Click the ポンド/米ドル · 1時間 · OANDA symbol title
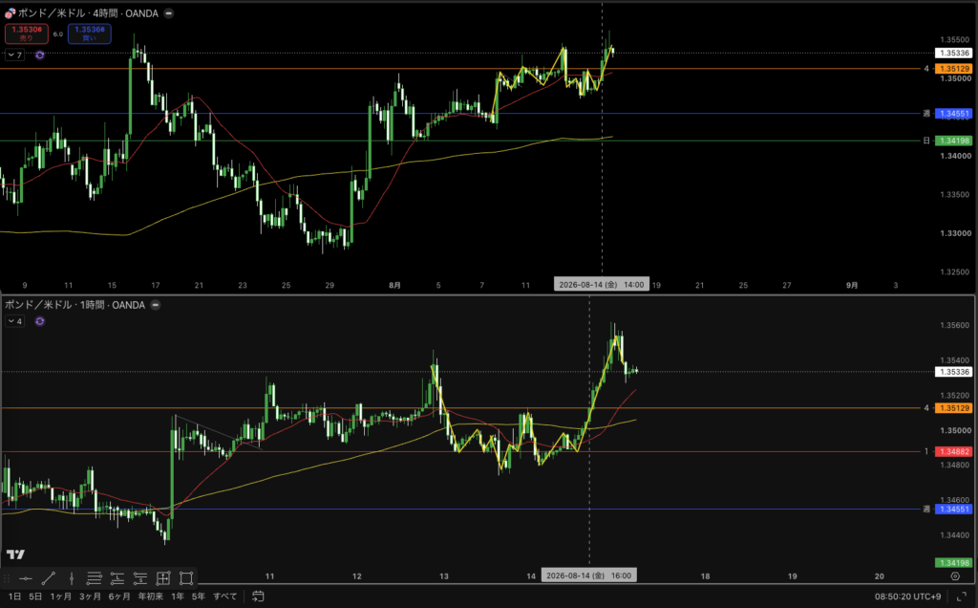The width and height of the screenshot is (978, 608). coord(74,305)
